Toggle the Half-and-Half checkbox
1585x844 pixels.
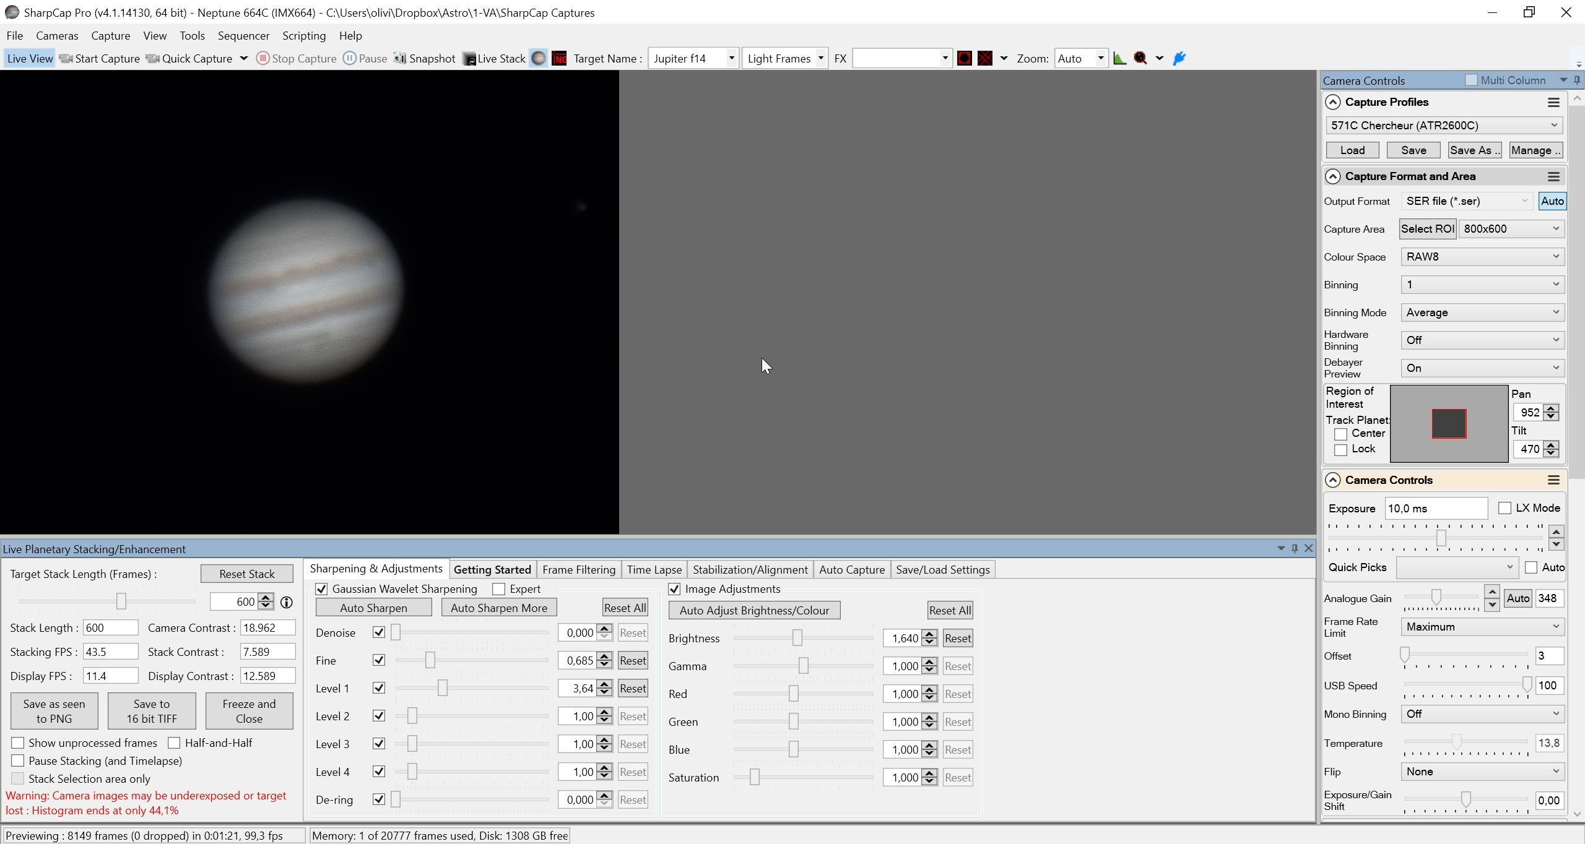174,743
